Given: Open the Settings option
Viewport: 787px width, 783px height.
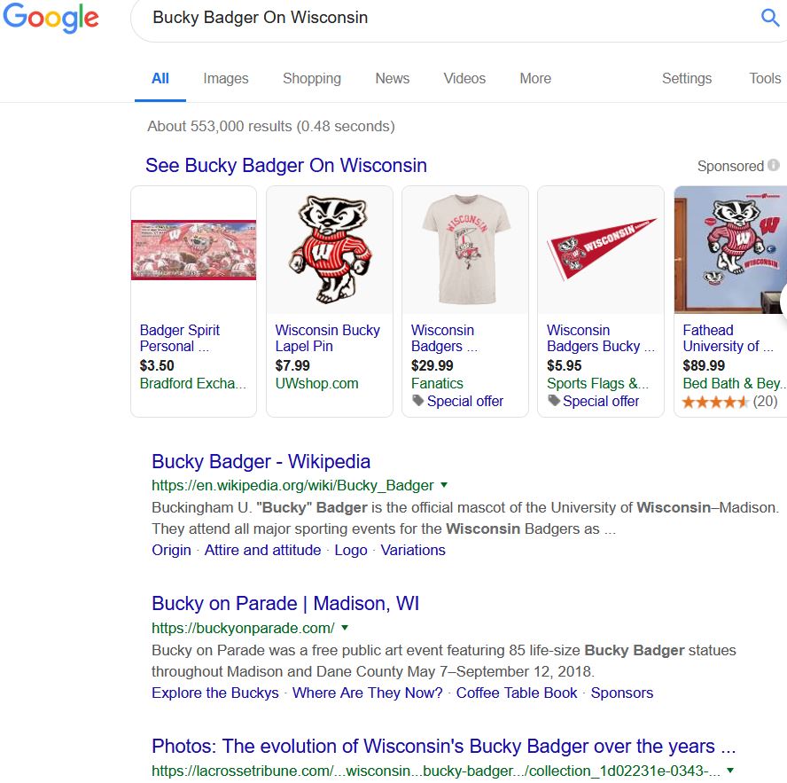Looking at the screenshot, I should coord(687,78).
